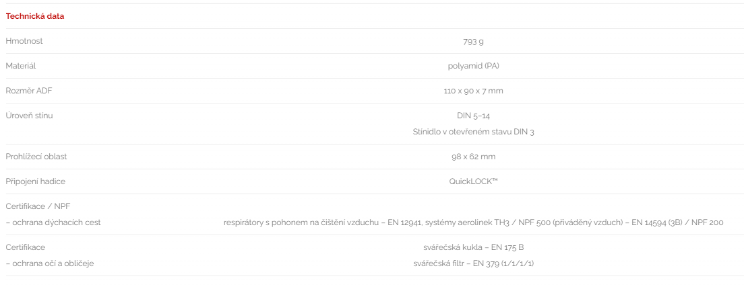
Task: Select the Připojení hadice label
Action: click(x=36, y=181)
